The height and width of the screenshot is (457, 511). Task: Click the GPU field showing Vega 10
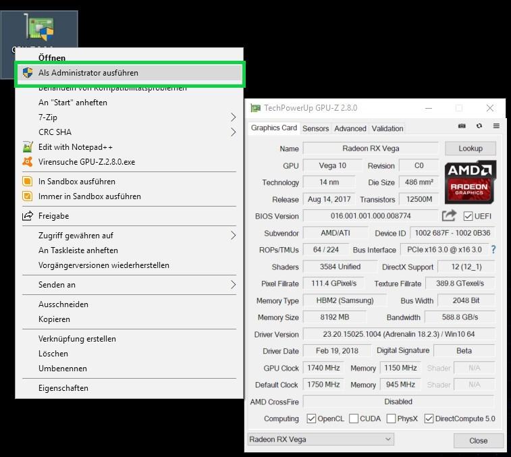332,165
